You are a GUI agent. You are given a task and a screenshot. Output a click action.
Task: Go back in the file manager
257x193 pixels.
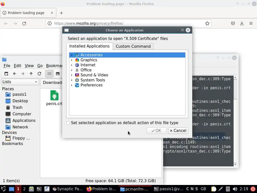[x=15, y=74]
